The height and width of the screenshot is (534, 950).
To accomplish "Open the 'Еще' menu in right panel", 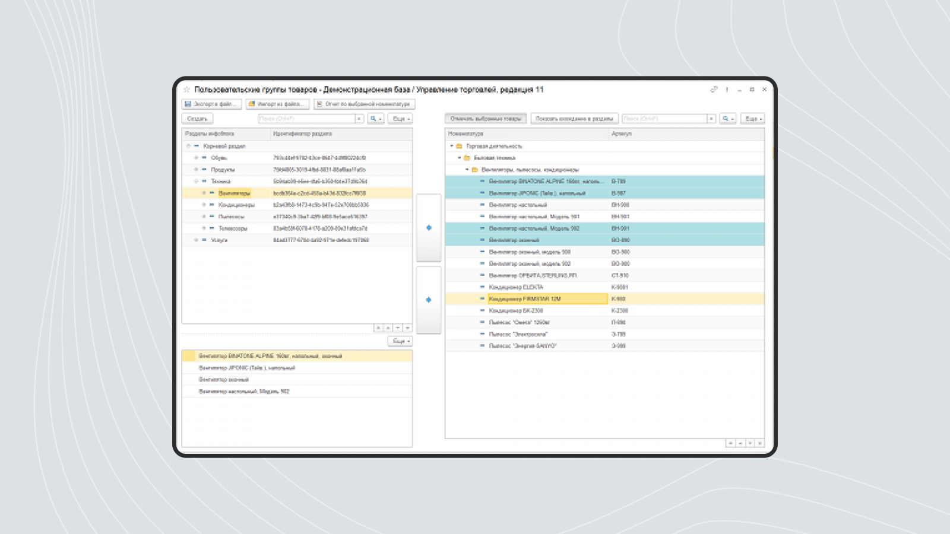I will click(x=752, y=119).
